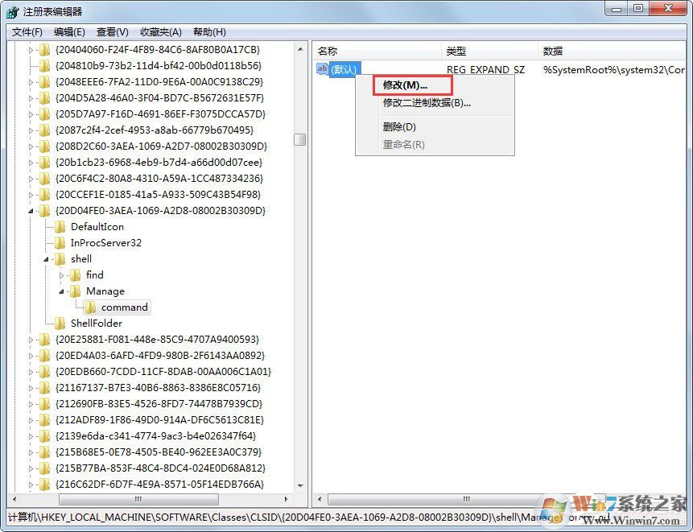Click the DefaultIcon folder icon
The image size is (693, 532).
click(x=59, y=226)
